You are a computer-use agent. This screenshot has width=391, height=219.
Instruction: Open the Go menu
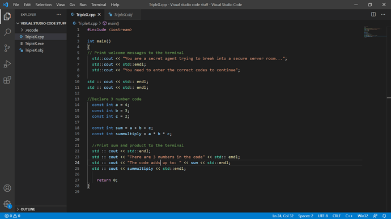pos(72,5)
